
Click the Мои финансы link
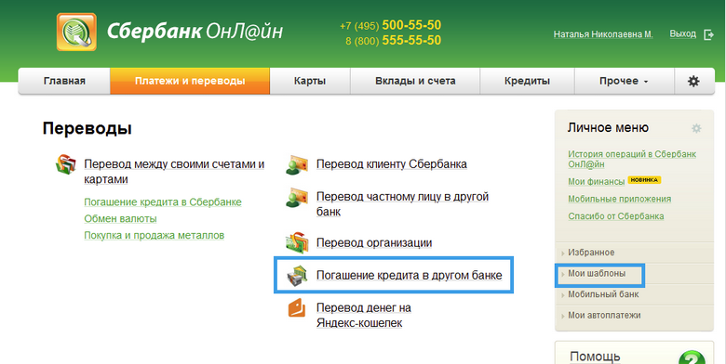pyautogui.click(x=597, y=182)
